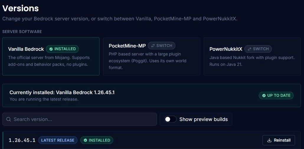Enable the Show preview builds toggle
The image size is (304, 149).
tap(170, 119)
